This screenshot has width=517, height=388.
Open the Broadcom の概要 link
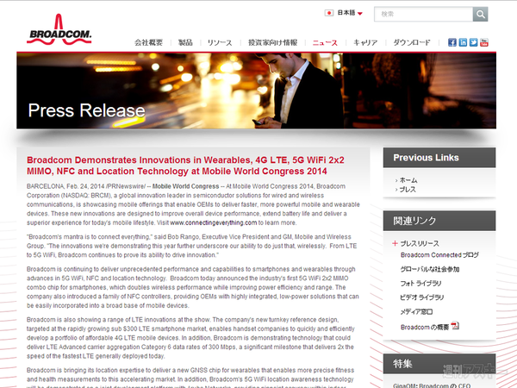pyautogui.click(x=425, y=327)
